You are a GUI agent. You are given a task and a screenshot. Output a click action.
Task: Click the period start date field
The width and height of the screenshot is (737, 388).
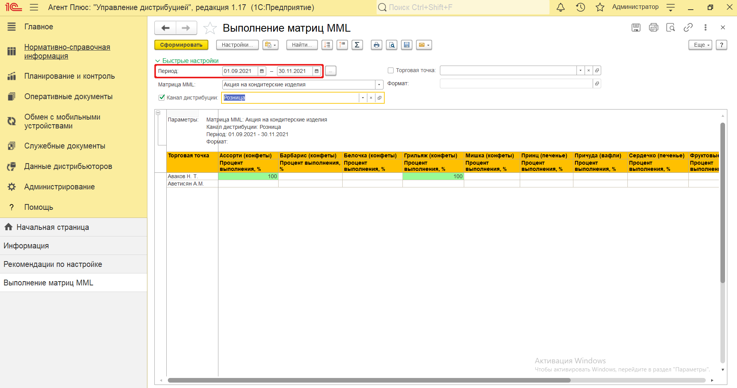(240, 71)
